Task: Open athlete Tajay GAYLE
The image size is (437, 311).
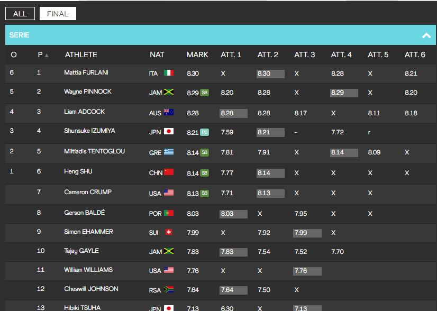Action: click(x=81, y=251)
